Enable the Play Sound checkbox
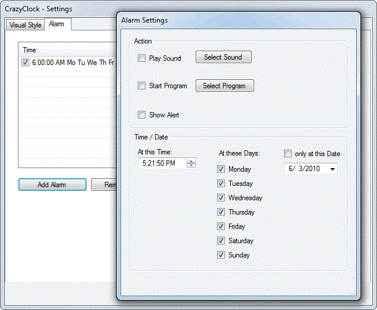This screenshot has height=310, width=377. tap(141, 58)
